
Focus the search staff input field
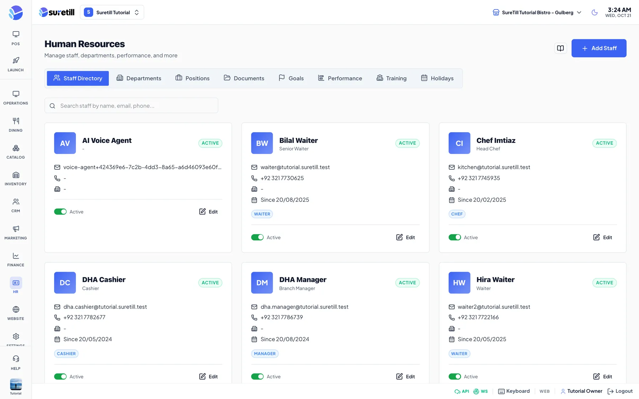tap(131, 106)
